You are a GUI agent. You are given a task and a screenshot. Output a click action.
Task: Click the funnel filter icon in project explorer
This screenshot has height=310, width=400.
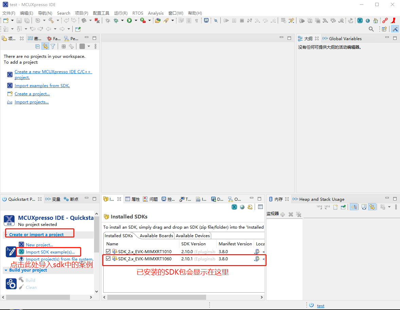tap(53, 46)
